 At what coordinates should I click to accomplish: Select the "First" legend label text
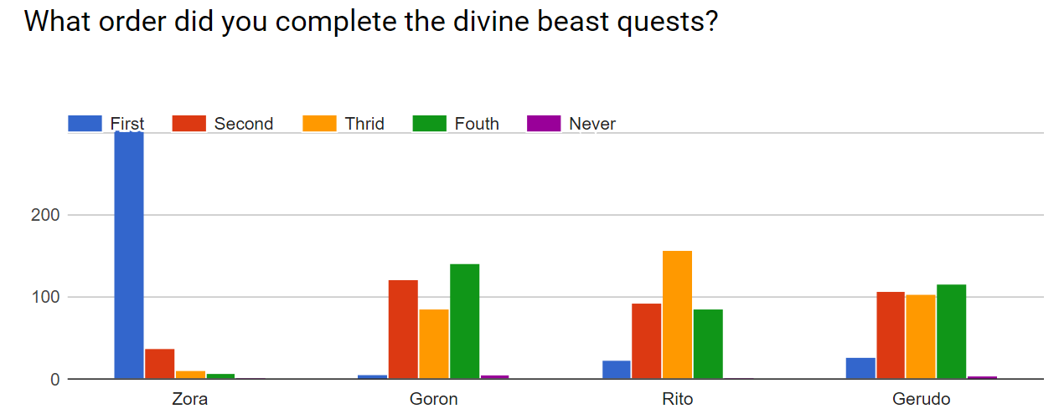pyautogui.click(x=127, y=124)
